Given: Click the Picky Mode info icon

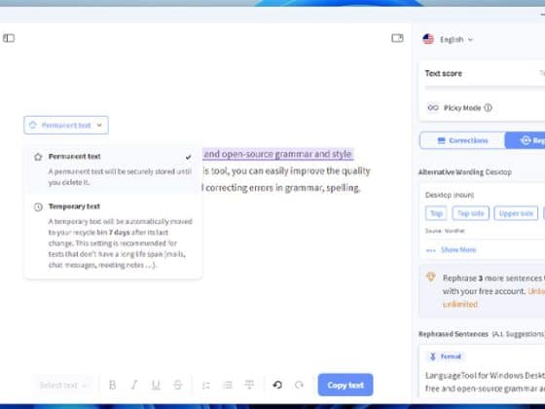Looking at the screenshot, I should tap(488, 107).
